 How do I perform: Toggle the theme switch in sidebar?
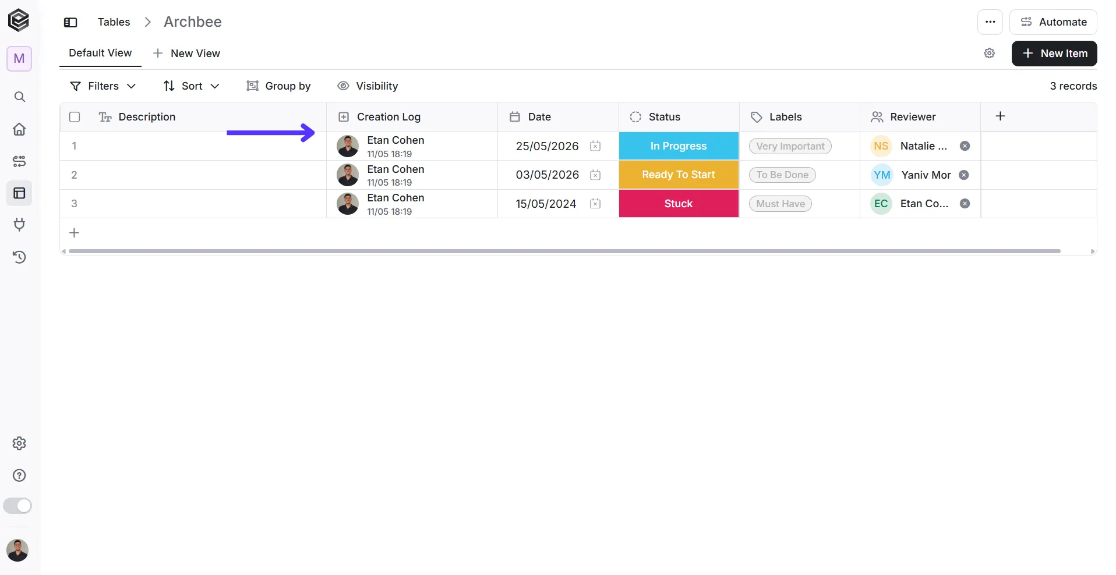(x=17, y=506)
